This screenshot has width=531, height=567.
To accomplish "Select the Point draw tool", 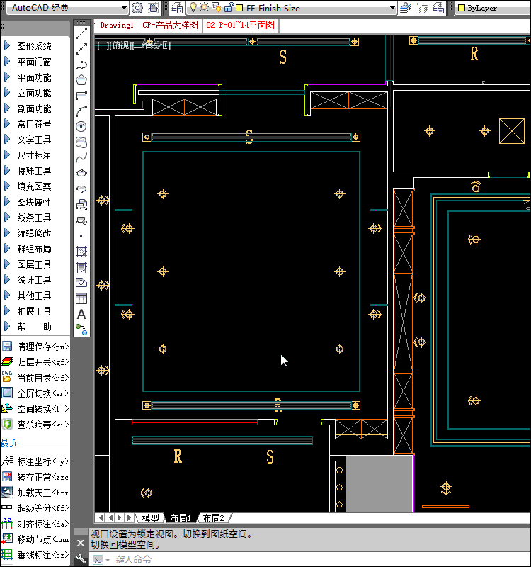I will click(x=81, y=236).
